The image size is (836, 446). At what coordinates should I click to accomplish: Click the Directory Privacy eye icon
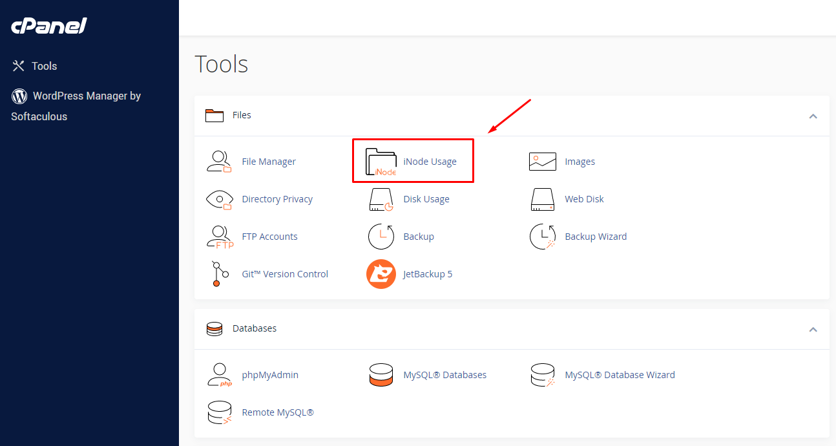pos(219,199)
